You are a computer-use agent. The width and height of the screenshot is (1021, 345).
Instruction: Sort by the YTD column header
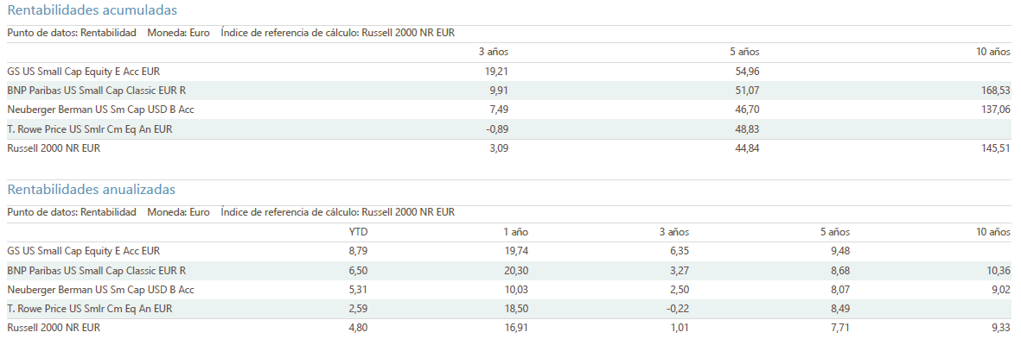358,232
